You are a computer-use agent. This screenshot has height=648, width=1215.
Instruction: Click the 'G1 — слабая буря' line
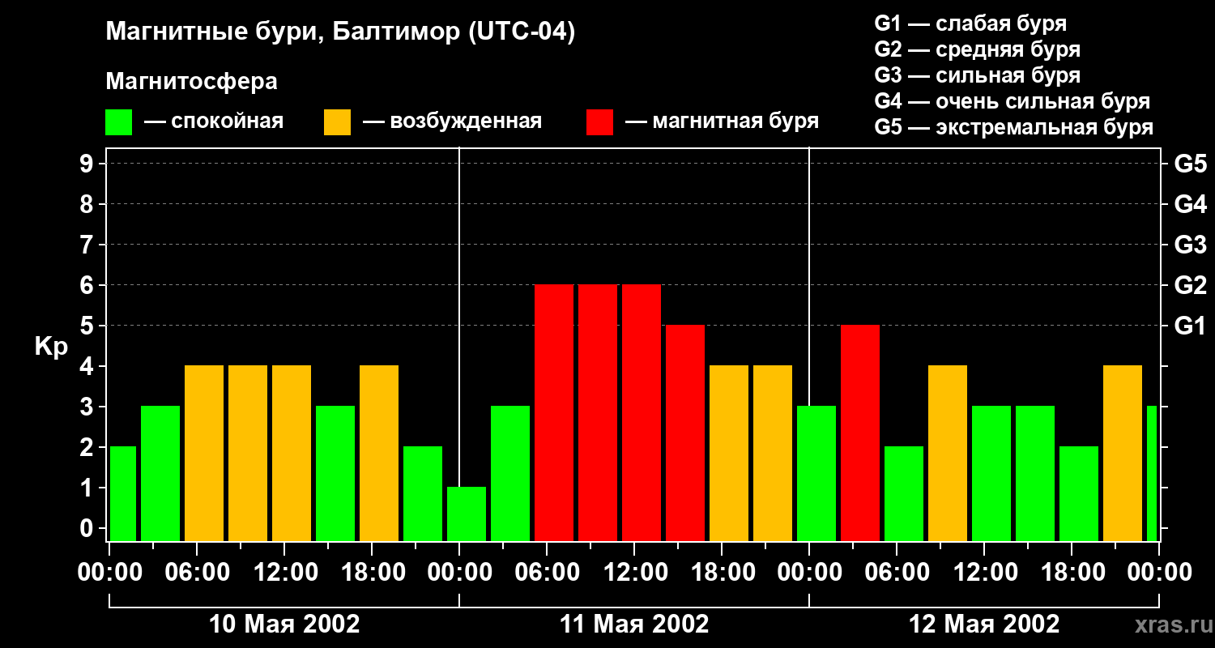pos(970,23)
